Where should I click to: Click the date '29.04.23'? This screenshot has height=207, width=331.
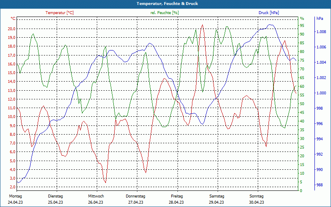(x=216, y=202)
